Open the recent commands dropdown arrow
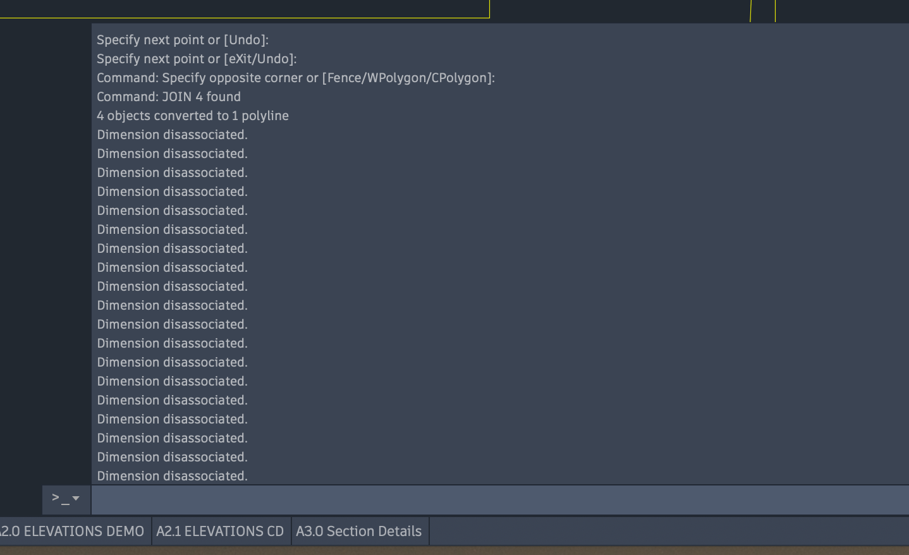This screenshot has height=555, width=909. tap(76, 498)
